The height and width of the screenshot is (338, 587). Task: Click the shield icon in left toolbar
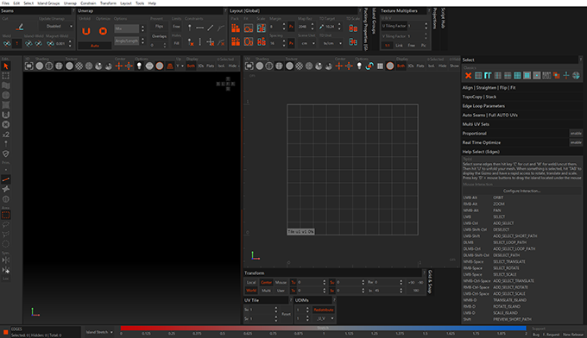pos(6,153)
